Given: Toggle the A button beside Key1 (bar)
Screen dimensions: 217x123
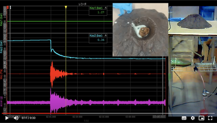Looking at the screenshot, I should [x=105, y=8].
